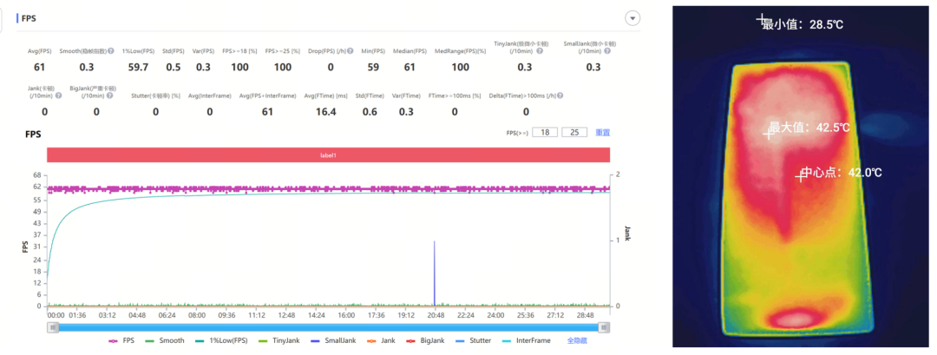This screenshot has width=937, height=355.
Task: Click the thermal image of the phone
Action: point(802,176)
